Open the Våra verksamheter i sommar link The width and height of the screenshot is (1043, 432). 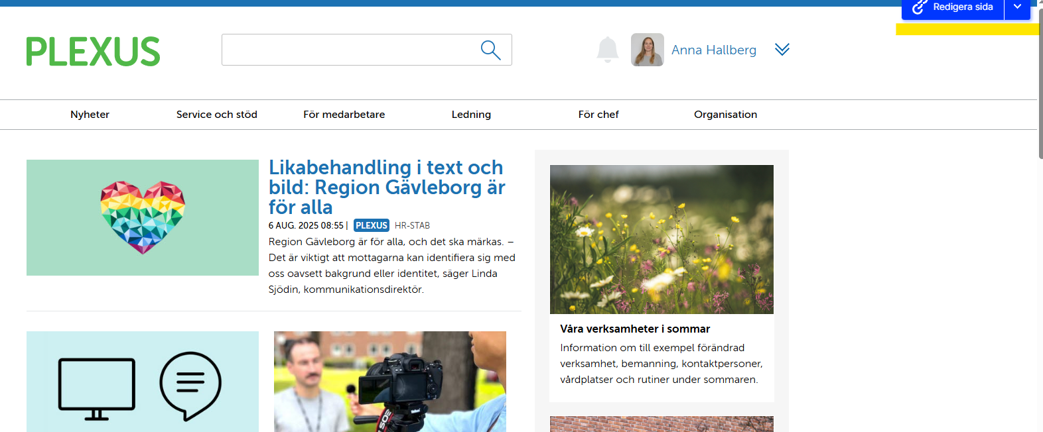(x=635, y=329)
